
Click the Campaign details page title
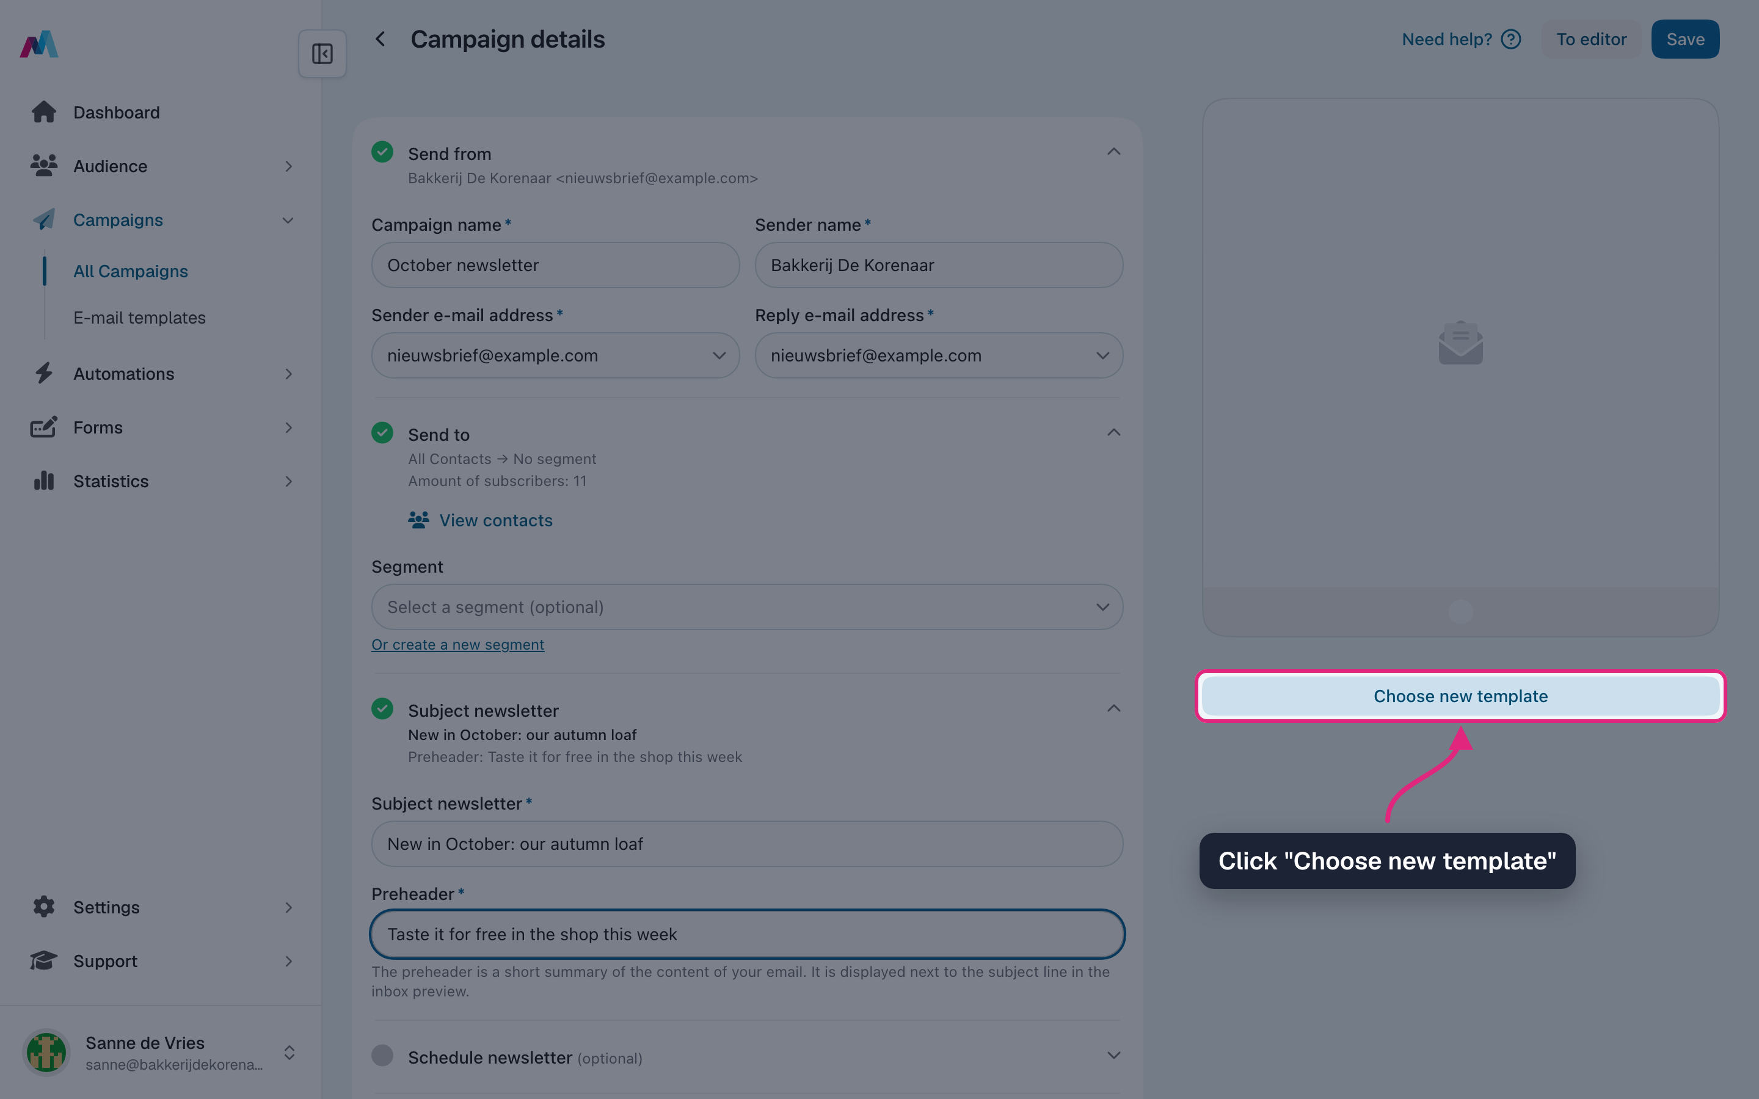pyautogui.click(x=508, y=39)
